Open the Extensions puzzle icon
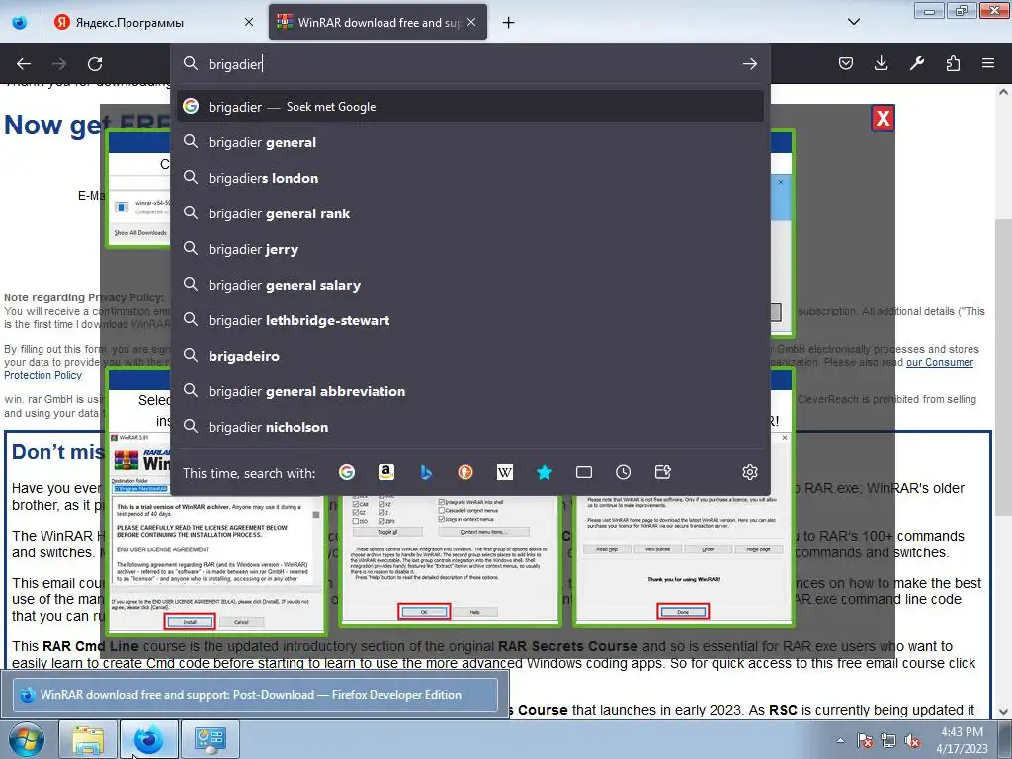The image size is (1012, 759). (x=953, y=63)
